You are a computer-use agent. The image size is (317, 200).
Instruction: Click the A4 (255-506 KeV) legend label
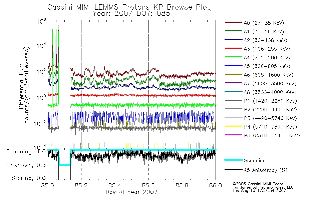(x=267, y=58)
